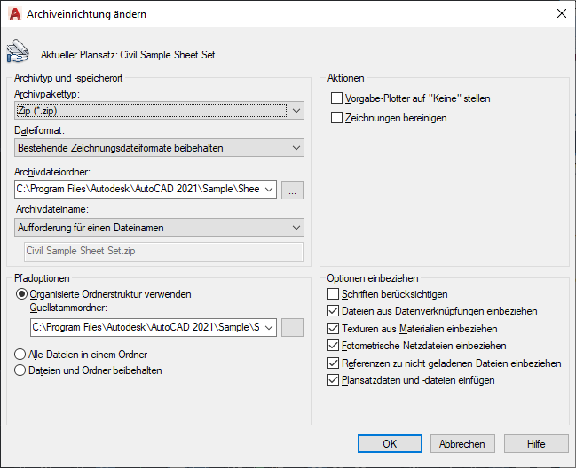The width and height of the screenshot is (576, 468).
Task: Expand the Quellstammordner path dropdown arrow
Action: pyautogui.click(x=270, y=328)
